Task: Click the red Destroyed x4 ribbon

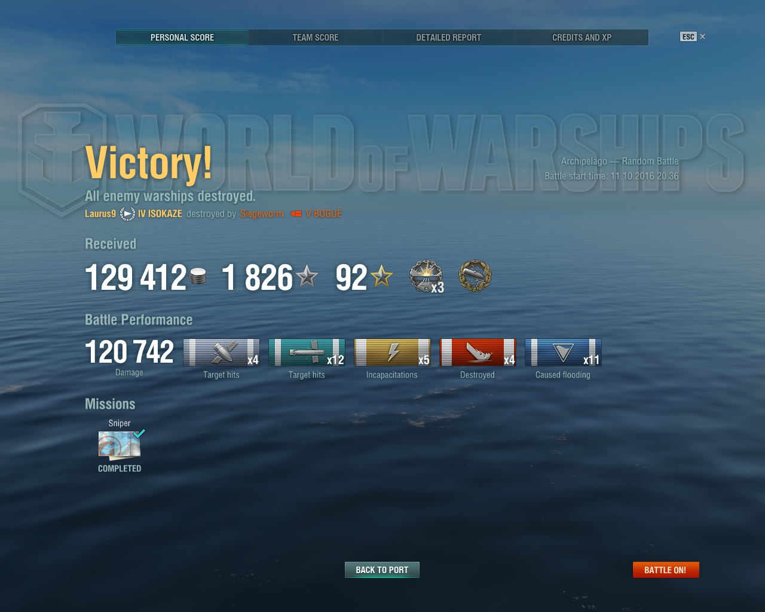Action: coord(478,352)
